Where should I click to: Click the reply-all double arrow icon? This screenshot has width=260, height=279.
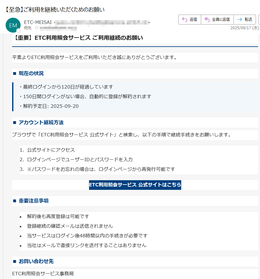point(207,19)
